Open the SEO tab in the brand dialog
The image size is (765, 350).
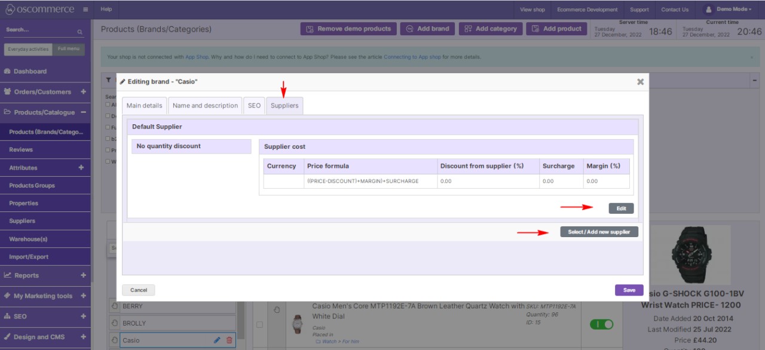point(254,106)
